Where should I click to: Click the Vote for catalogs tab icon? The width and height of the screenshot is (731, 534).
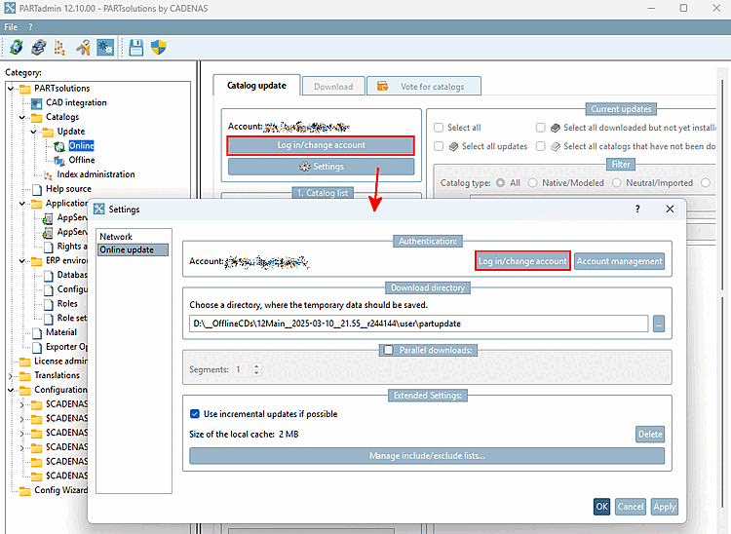[382, 86]
